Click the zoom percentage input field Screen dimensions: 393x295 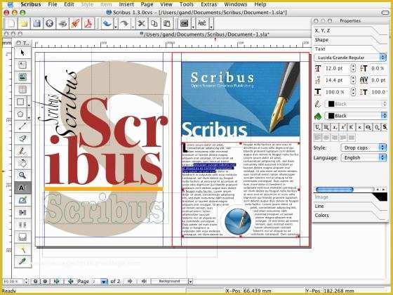tap(13, 282)
